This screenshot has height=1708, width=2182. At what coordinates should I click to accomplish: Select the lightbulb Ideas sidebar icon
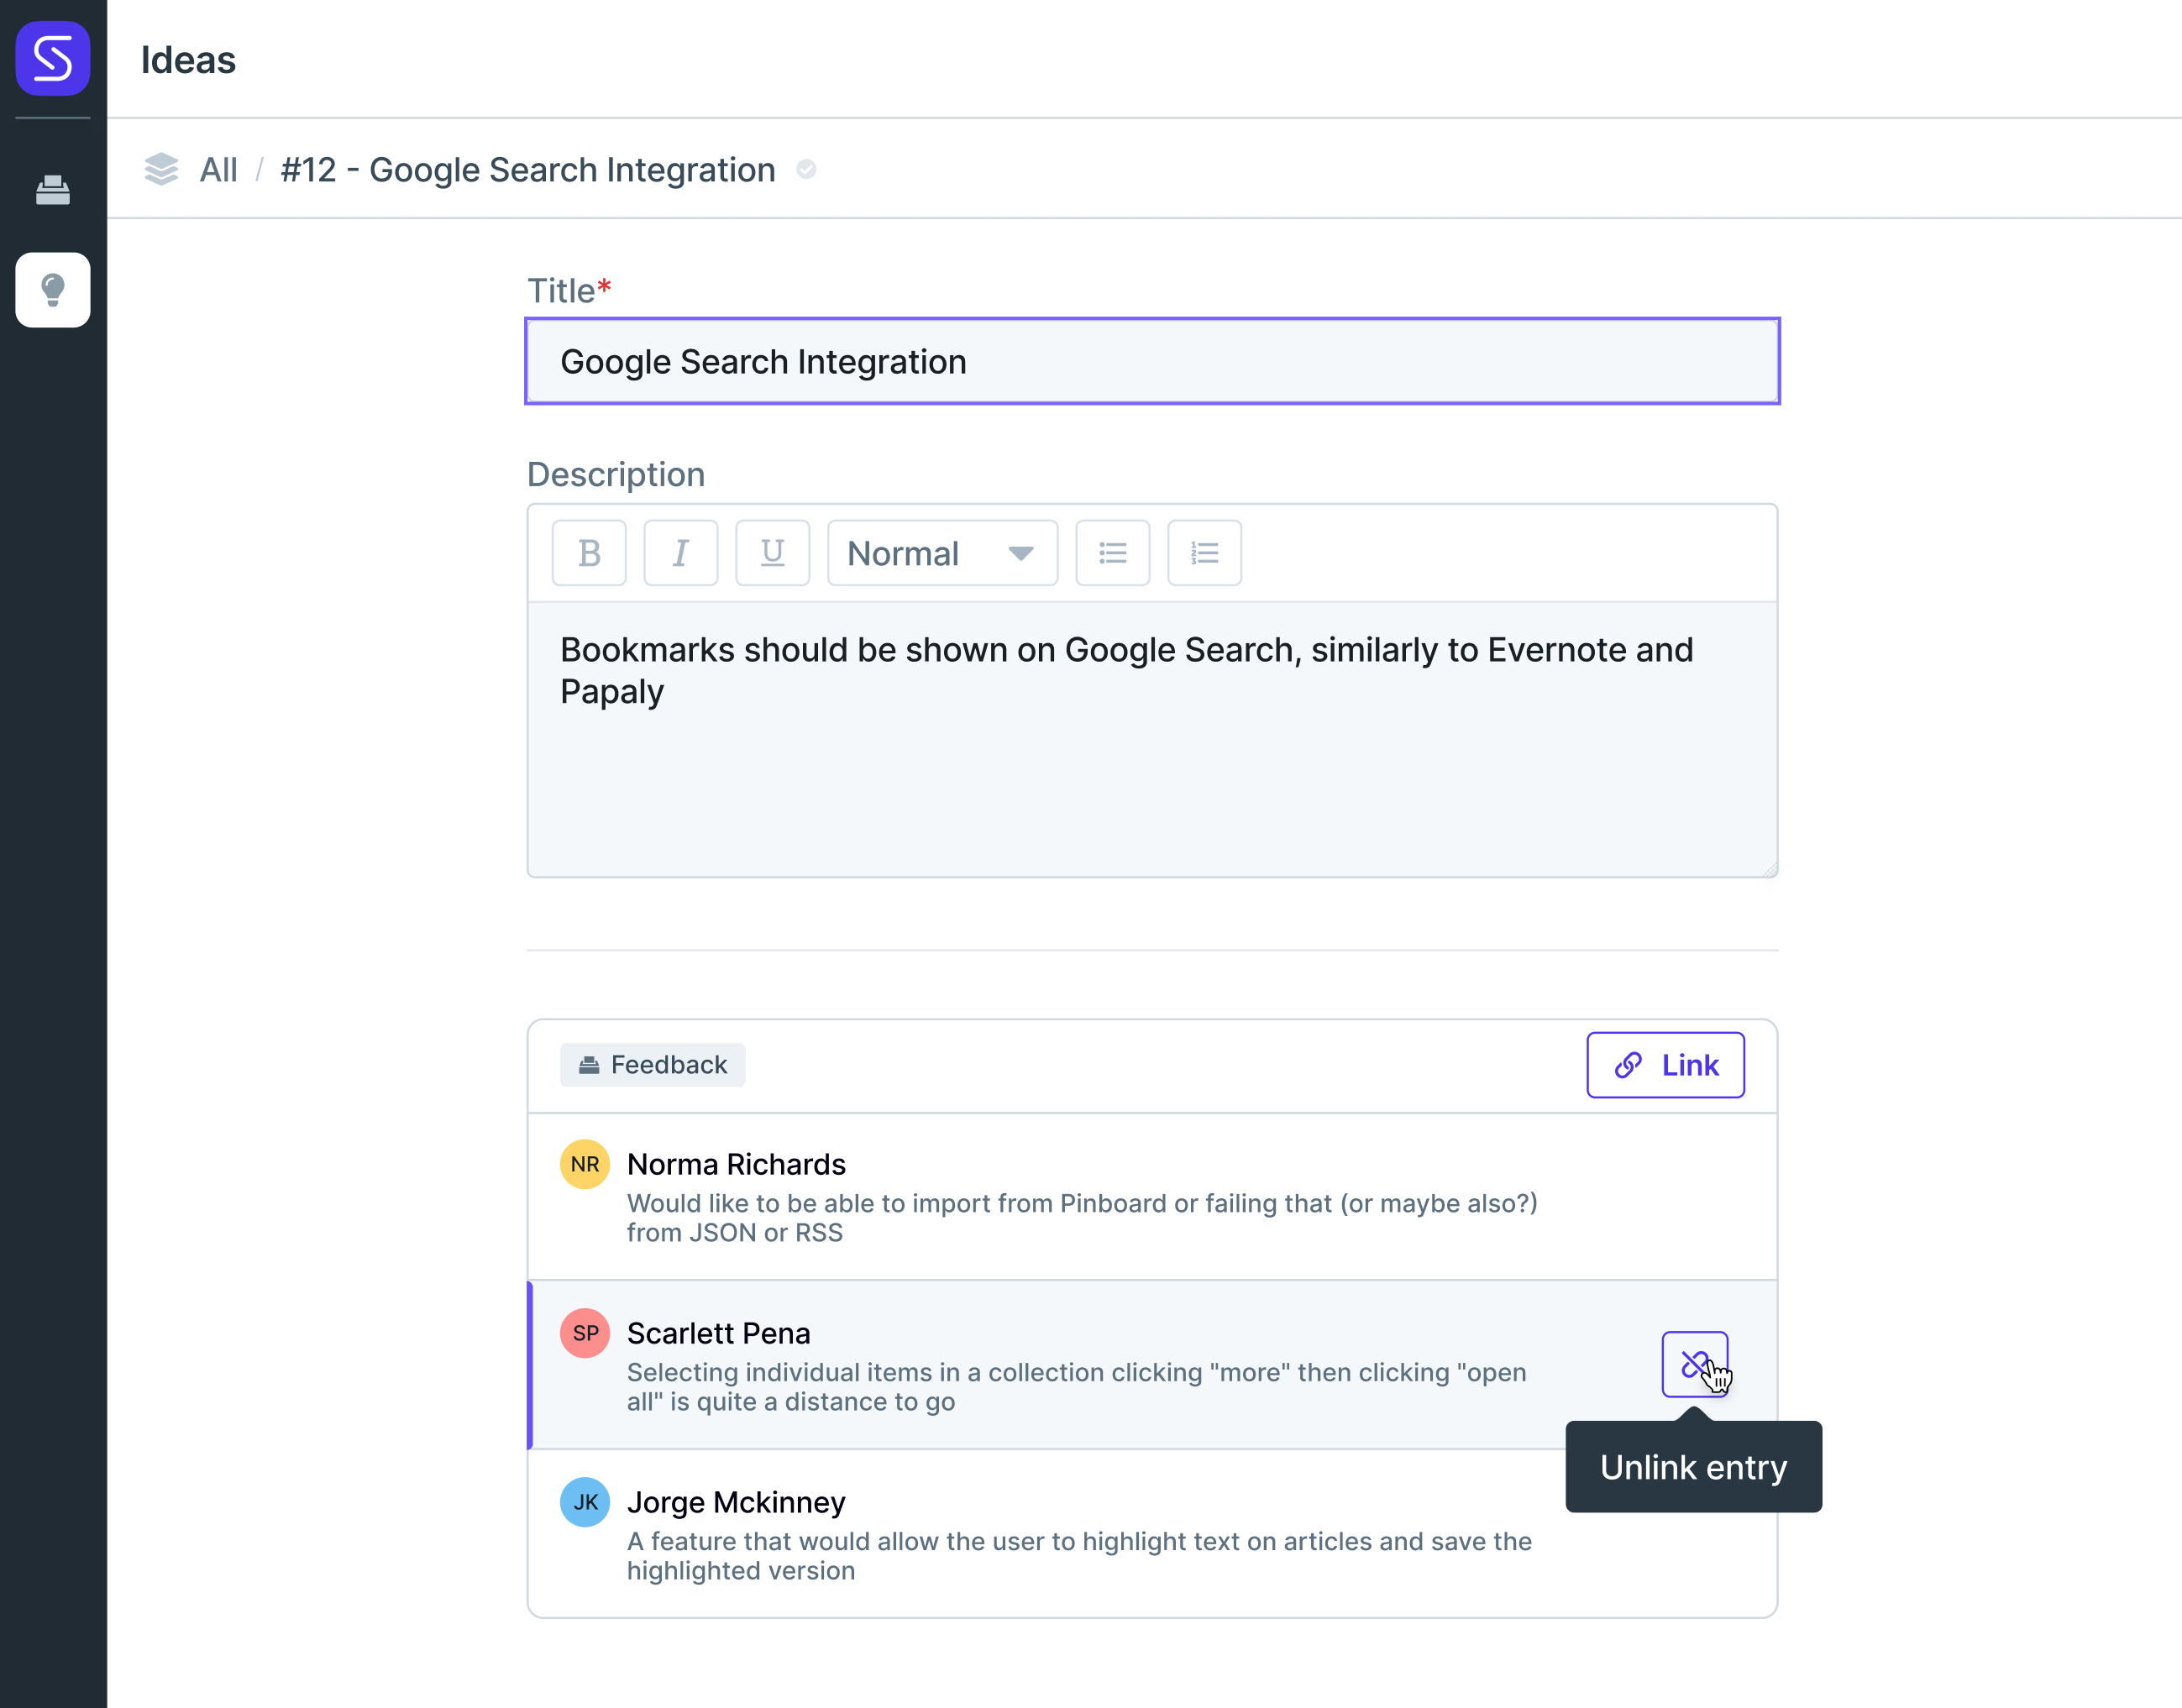[x=53, y=290]
